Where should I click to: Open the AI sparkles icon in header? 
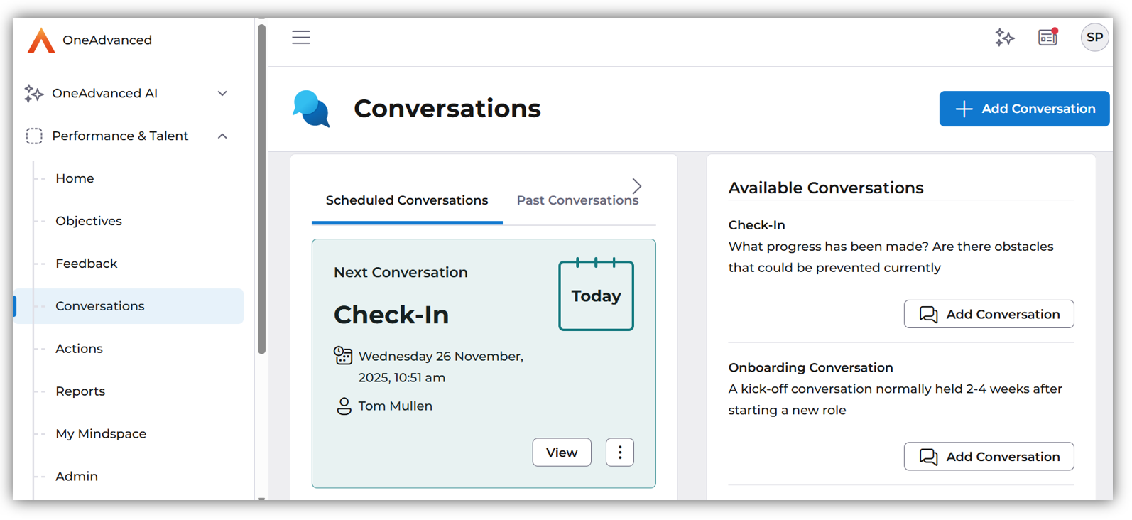(x=1004, y=38)
